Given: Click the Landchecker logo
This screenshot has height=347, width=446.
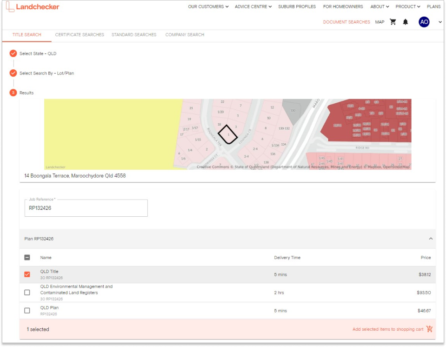Looking at the screenshot, I should click(33, 7).
